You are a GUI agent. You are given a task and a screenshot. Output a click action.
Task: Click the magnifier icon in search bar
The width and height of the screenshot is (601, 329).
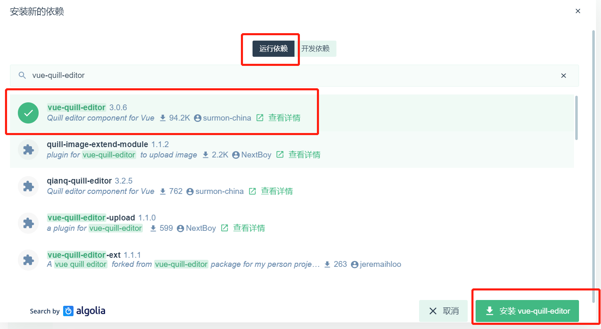tap(22, 75)
